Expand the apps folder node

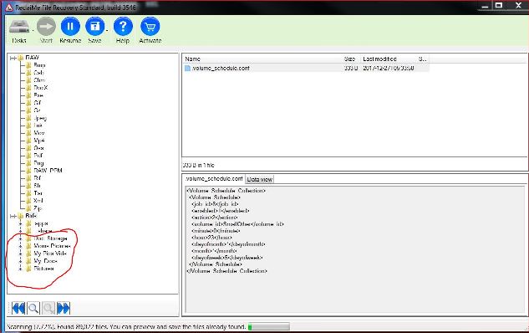click(x=21, y=223)
